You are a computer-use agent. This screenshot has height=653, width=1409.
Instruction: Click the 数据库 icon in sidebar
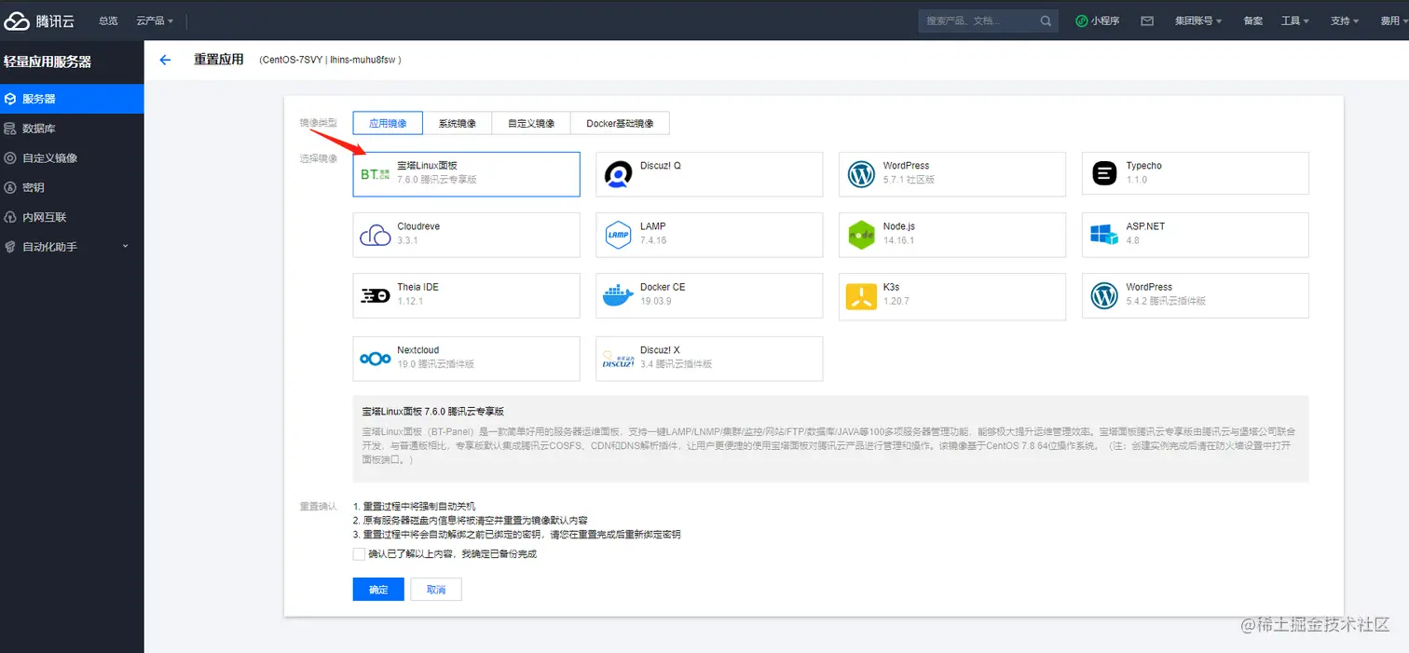click(x=10, y=129)
